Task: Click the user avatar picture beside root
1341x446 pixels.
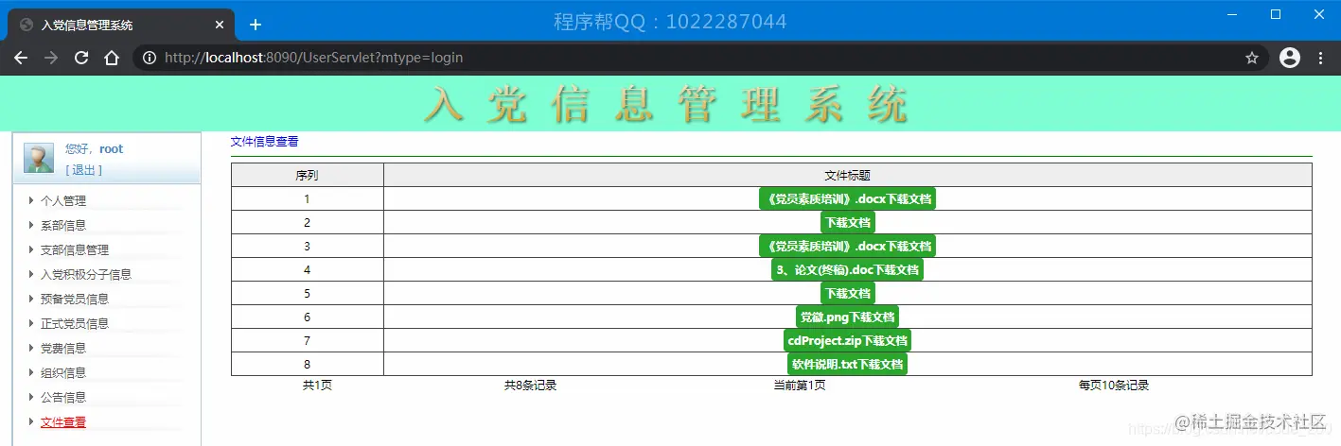Action: coord(39,158)
